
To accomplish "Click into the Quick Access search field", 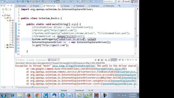I will (x=109, y=1).
